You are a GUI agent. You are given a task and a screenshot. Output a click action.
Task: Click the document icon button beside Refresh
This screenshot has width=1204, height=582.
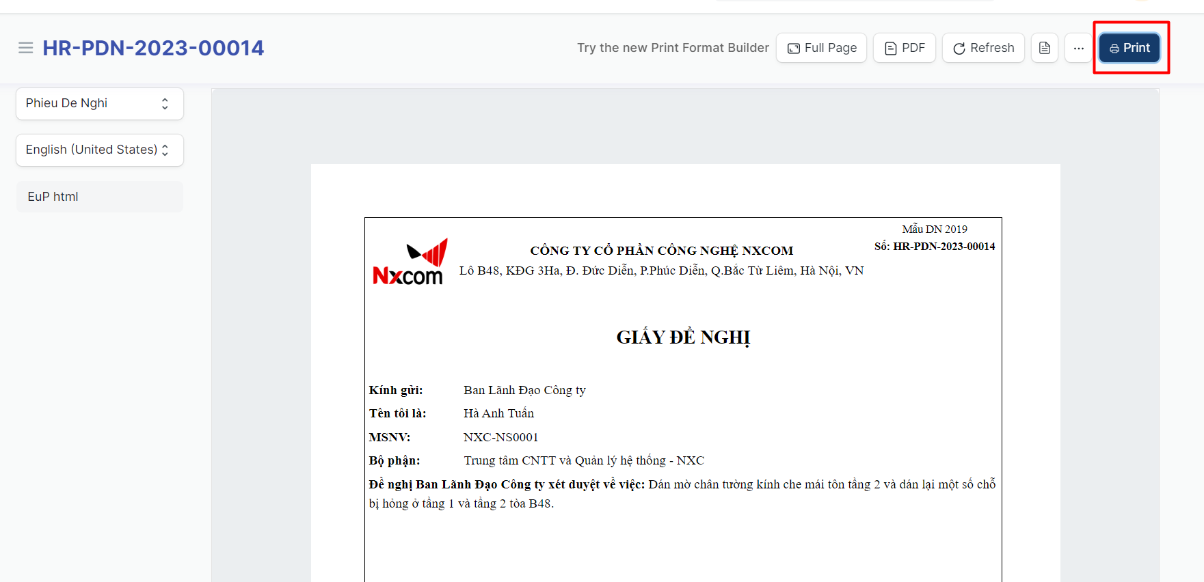pyautogui.click(x=1044, y=48)
